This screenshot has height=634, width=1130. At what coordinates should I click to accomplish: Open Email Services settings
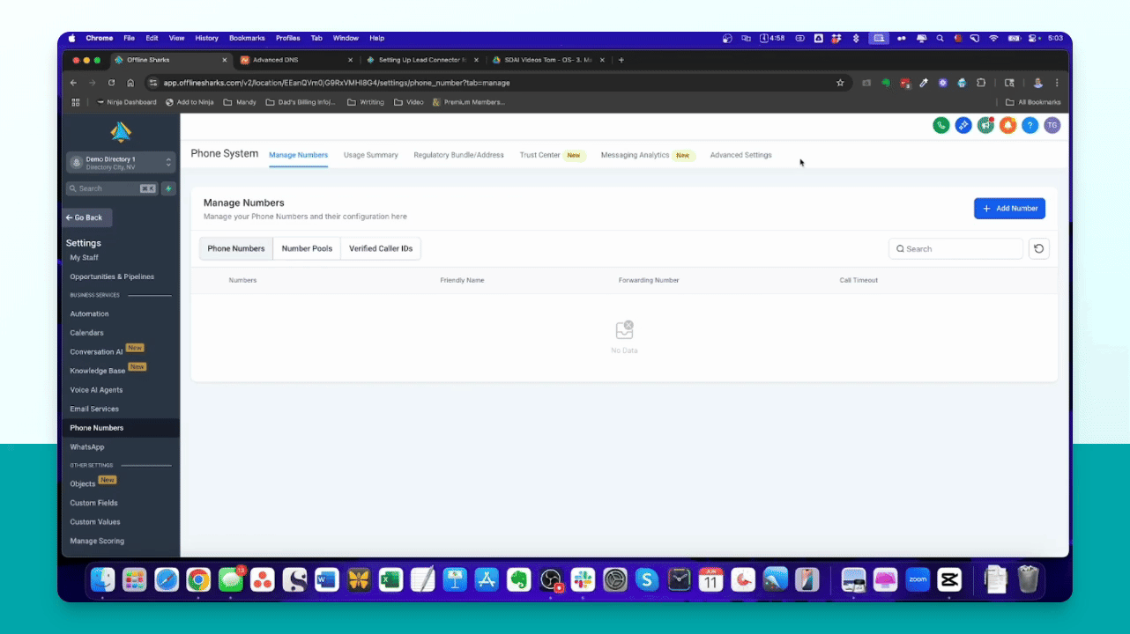pos(94,409)
